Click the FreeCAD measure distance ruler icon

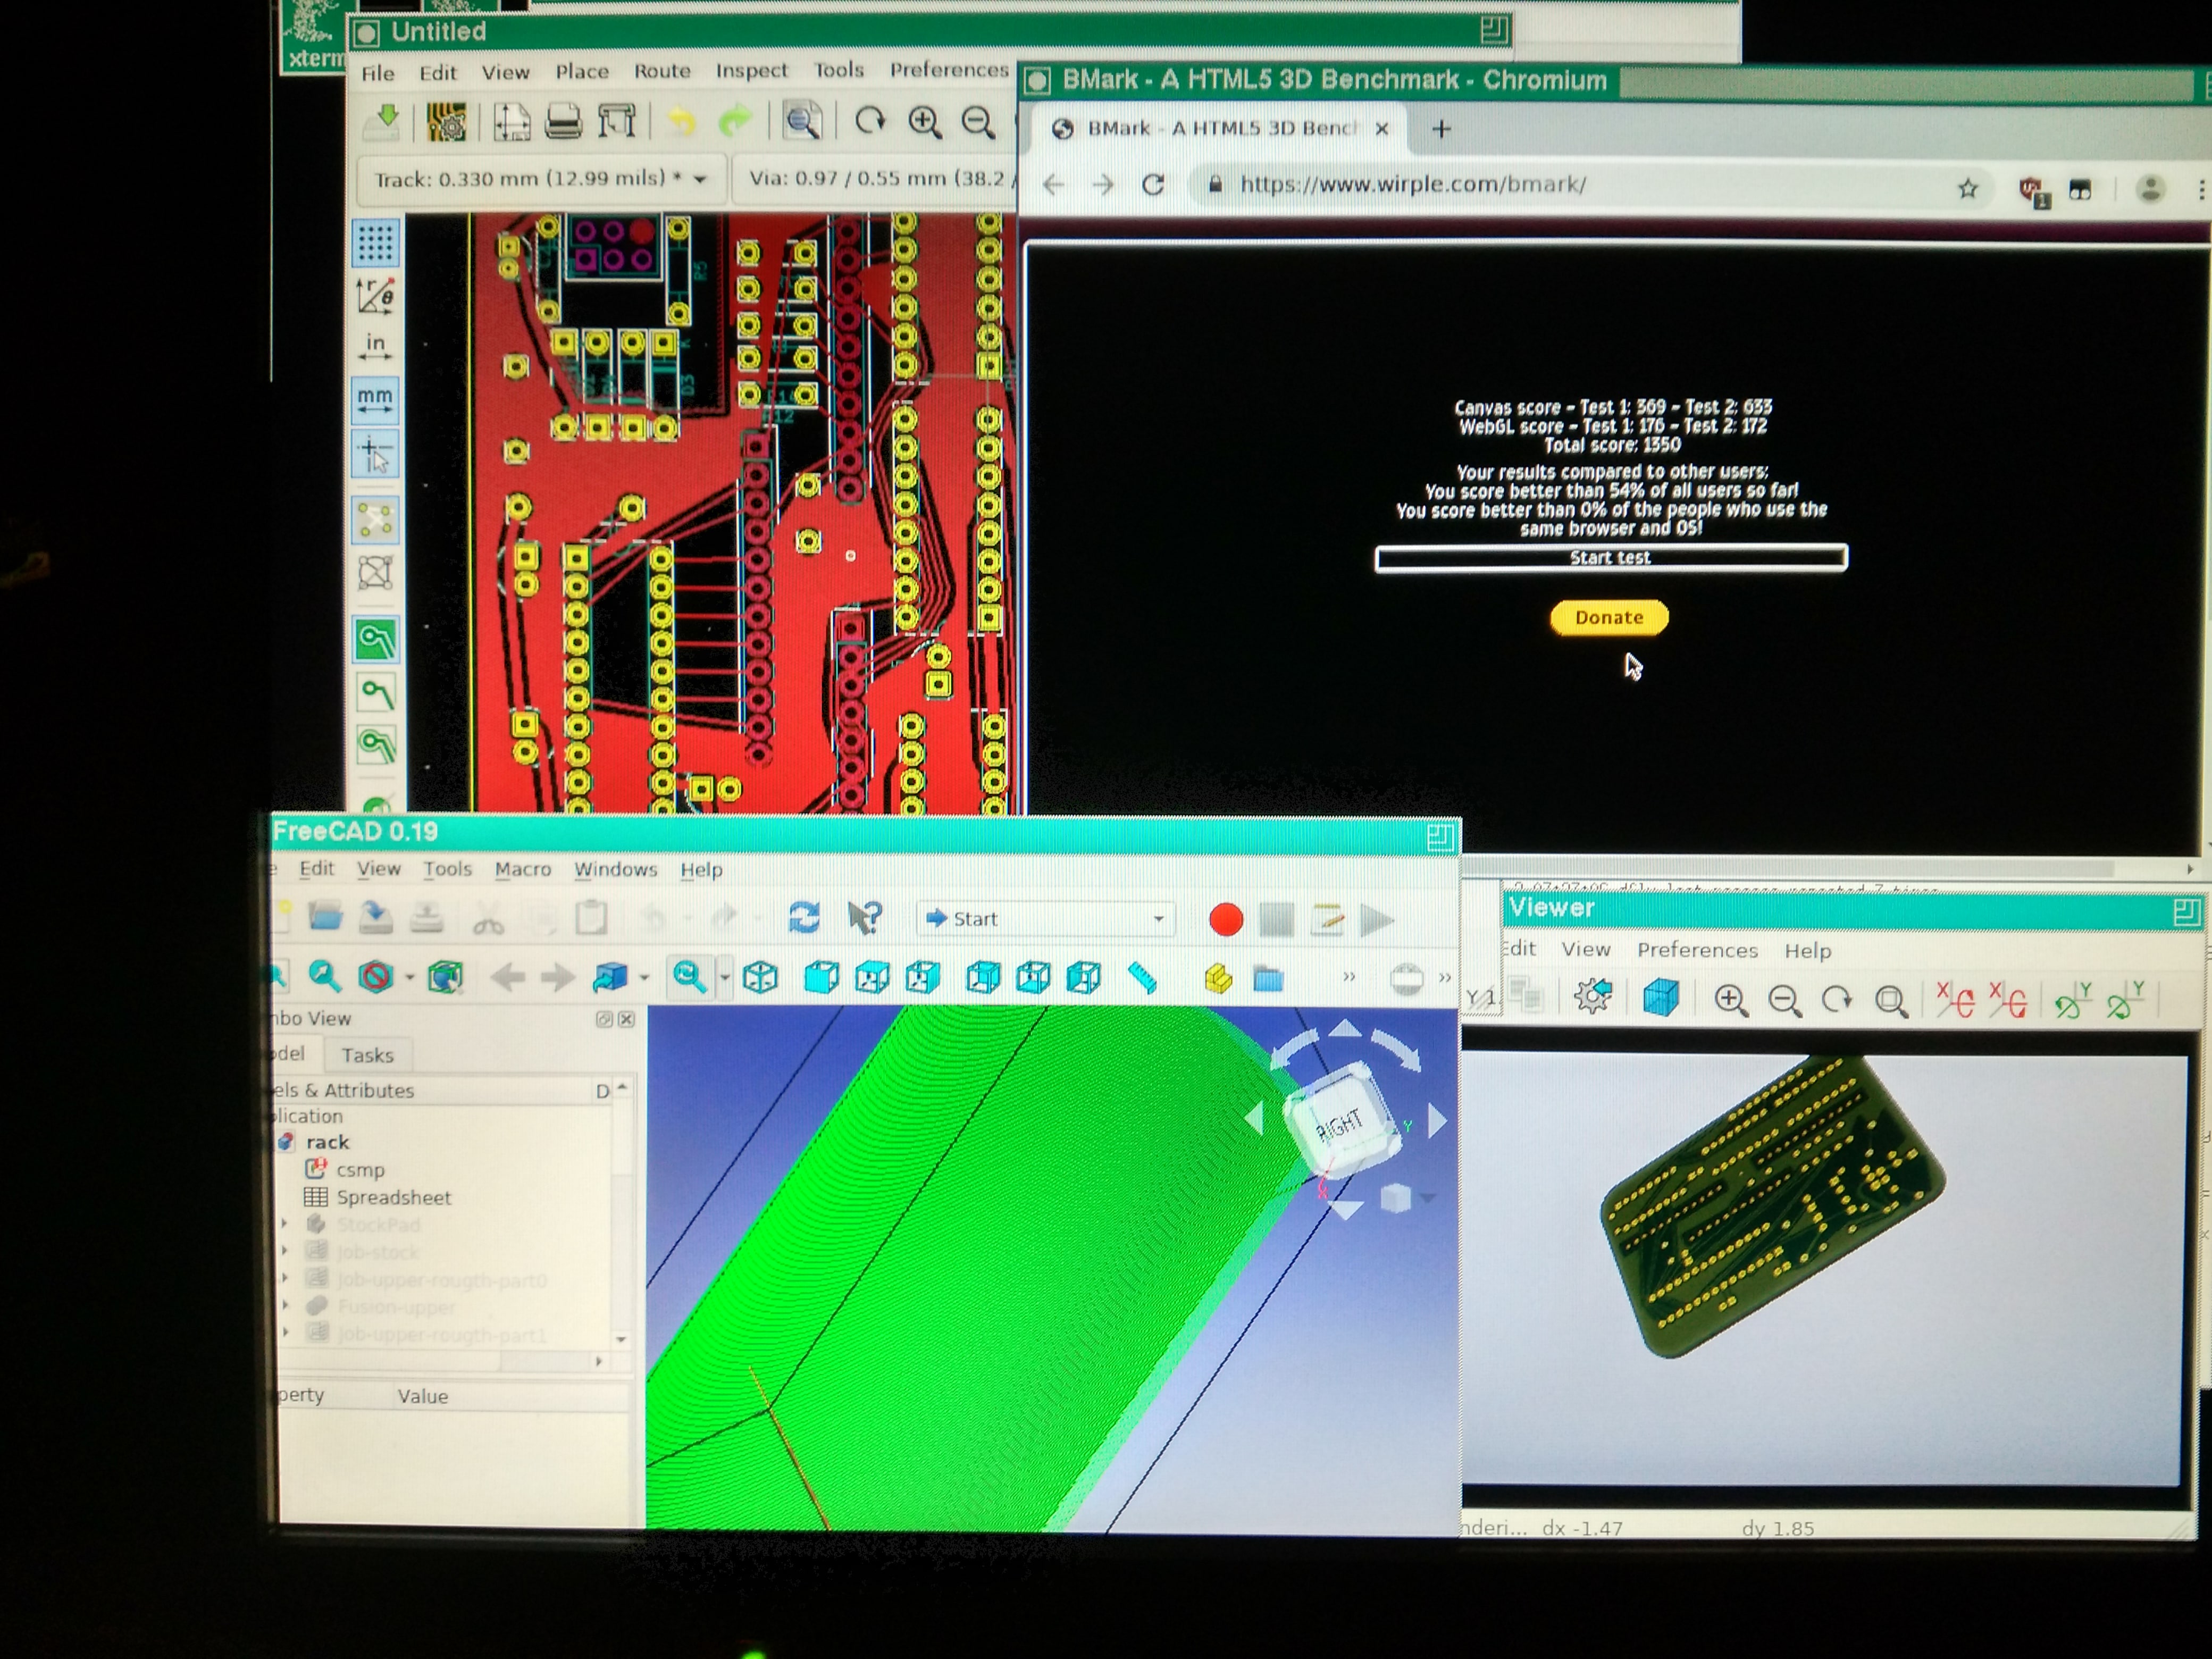tap(1142, 977)
